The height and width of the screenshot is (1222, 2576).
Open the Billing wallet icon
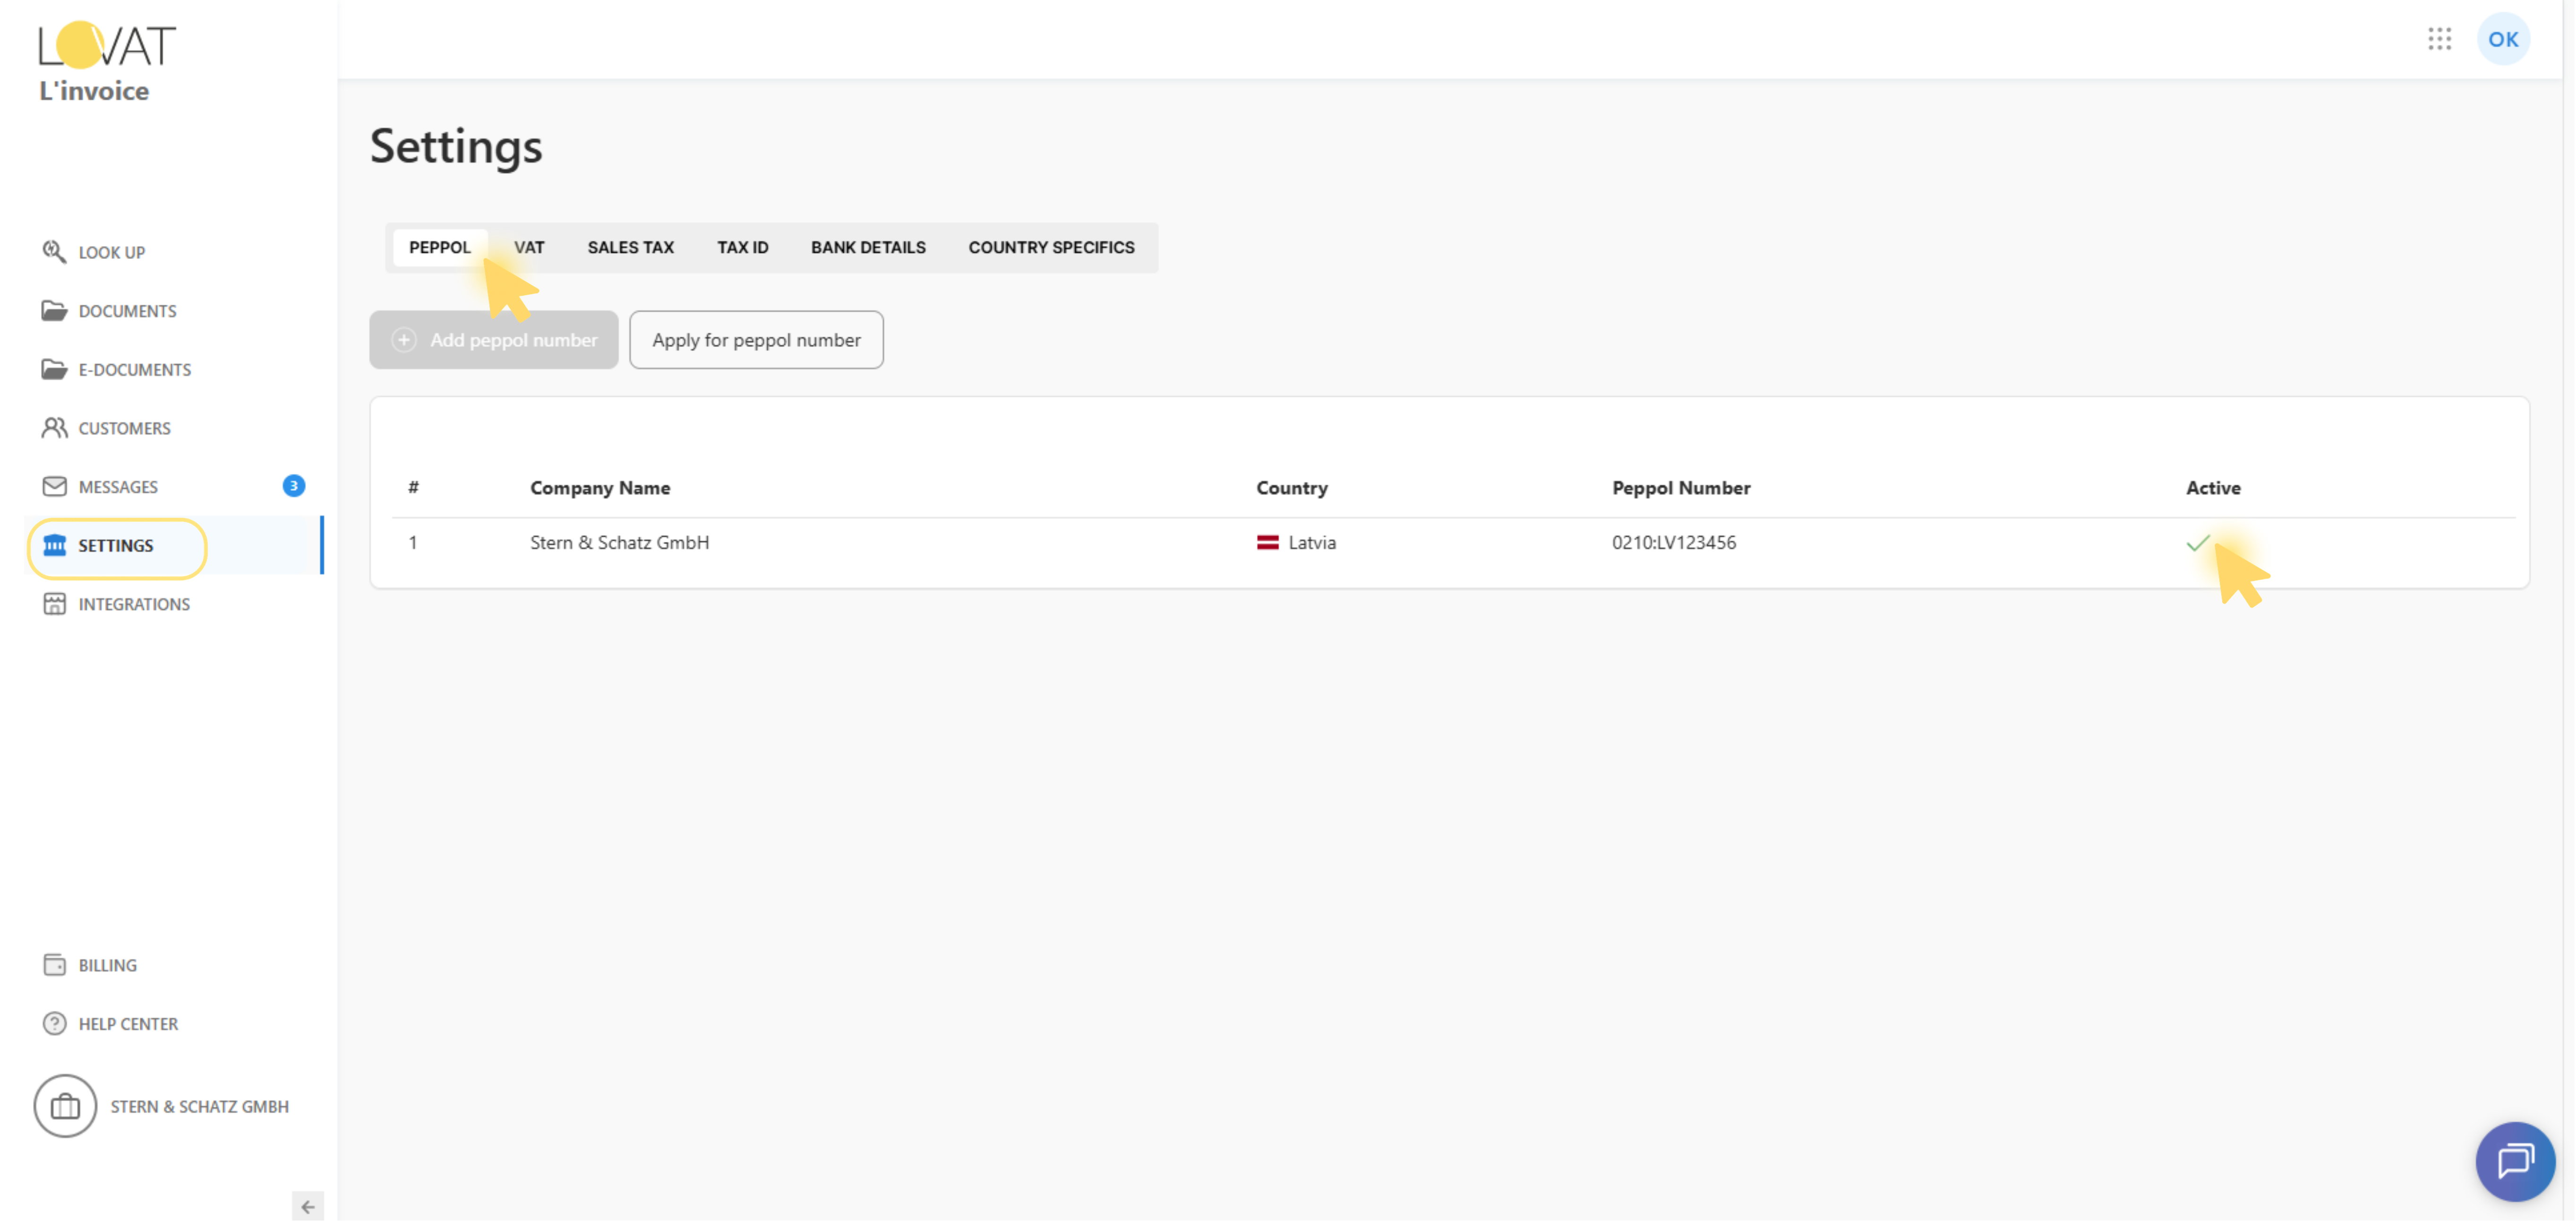coord(54,965)
